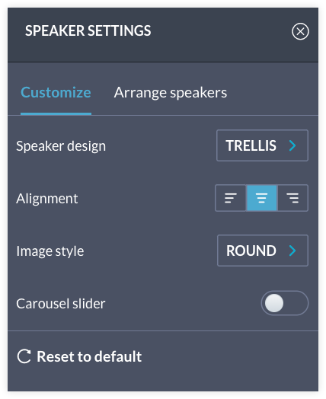The width and height of the screenshot is (326, 399).
Task: Open the Image style ROUND dropdown
Action: pos(263,251)
